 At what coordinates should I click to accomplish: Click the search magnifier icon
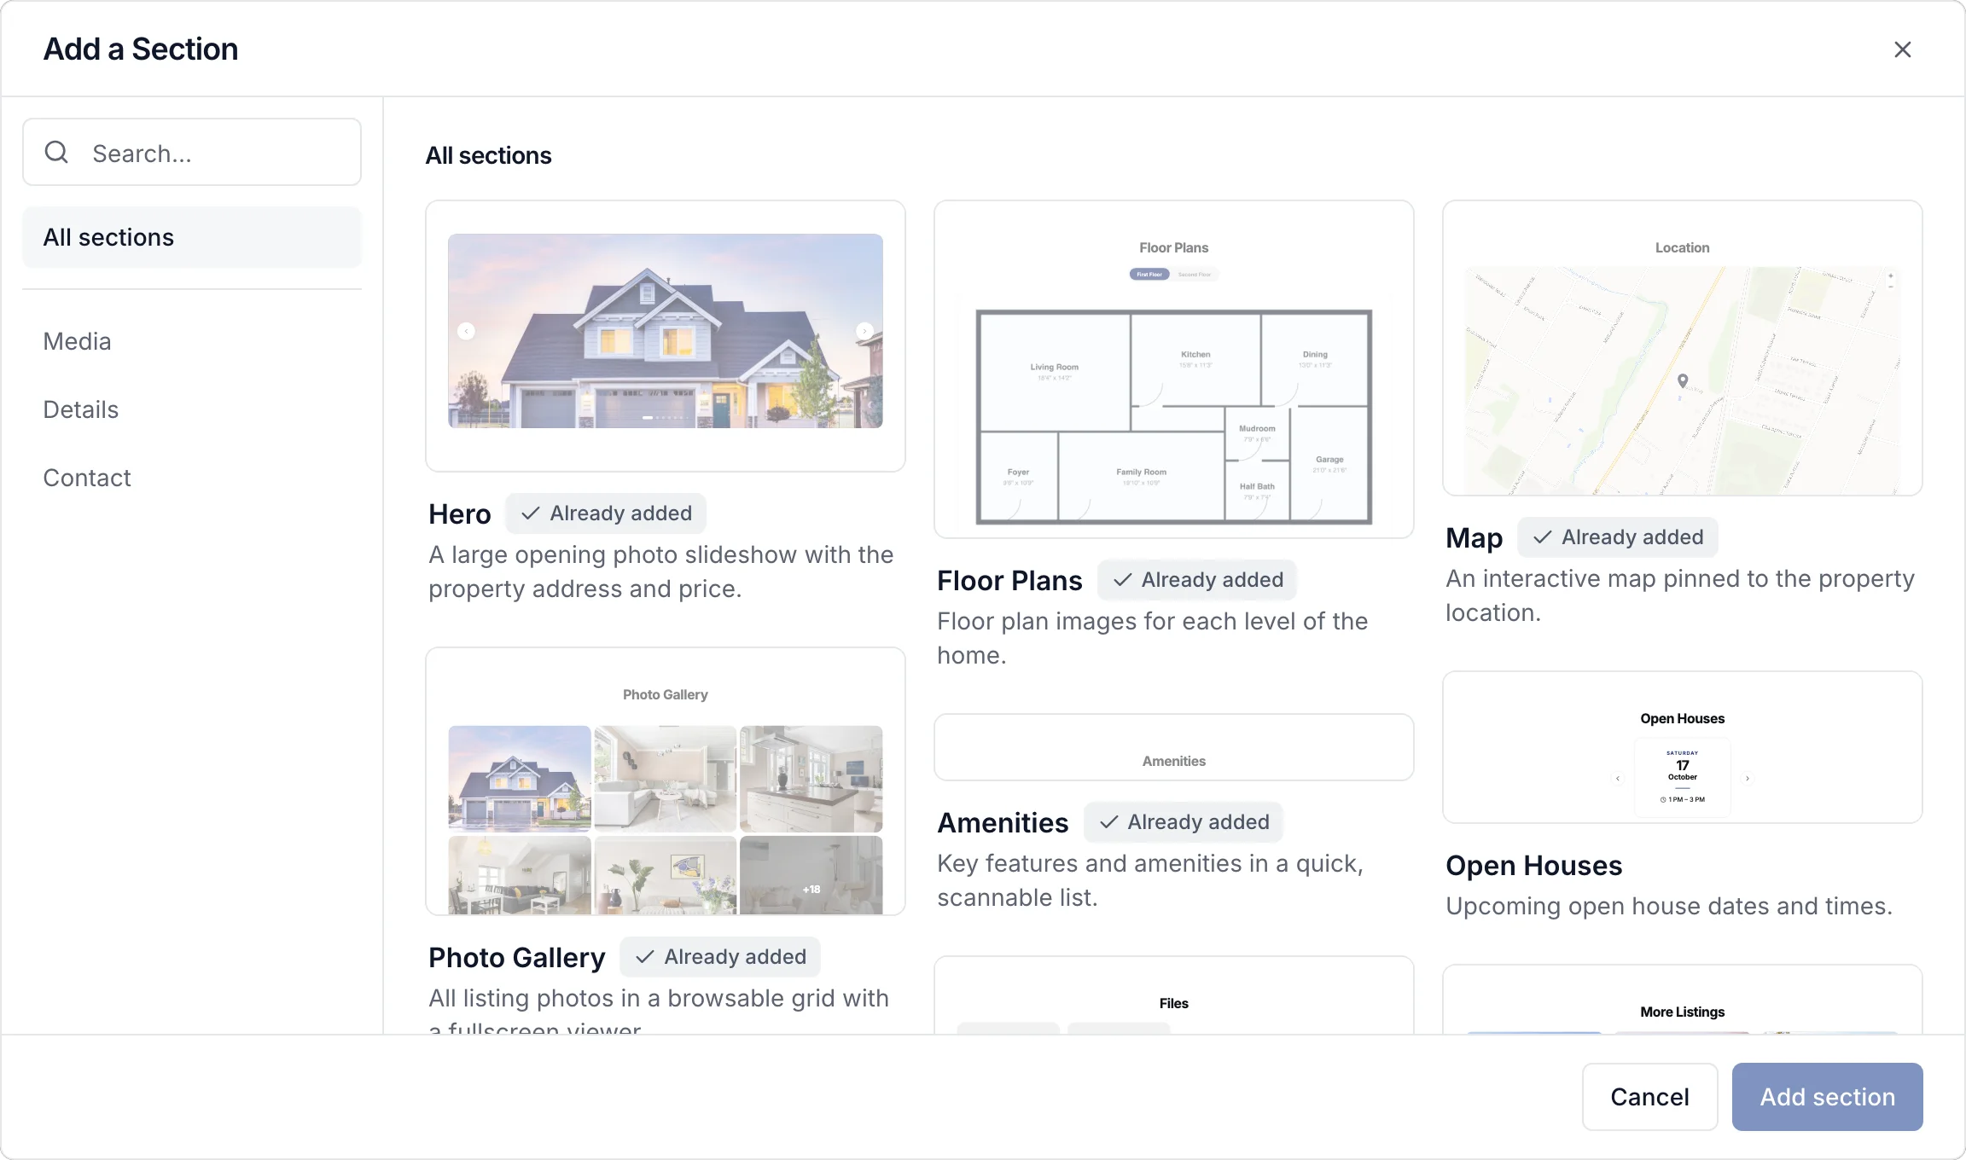(x=56, y=152)
